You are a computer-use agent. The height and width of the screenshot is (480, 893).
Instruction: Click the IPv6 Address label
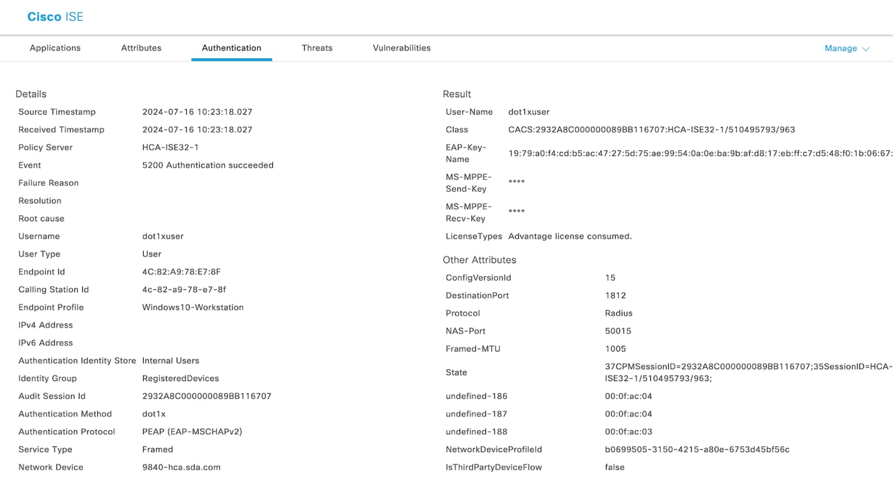point(45,343)
